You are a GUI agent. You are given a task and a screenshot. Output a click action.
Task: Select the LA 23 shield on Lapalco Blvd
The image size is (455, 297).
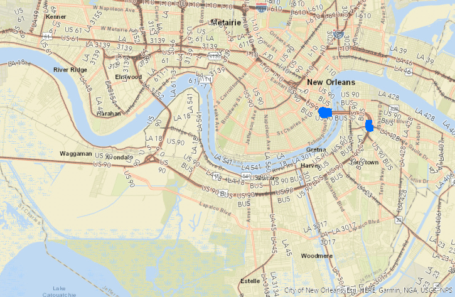[x=399, y=220]
